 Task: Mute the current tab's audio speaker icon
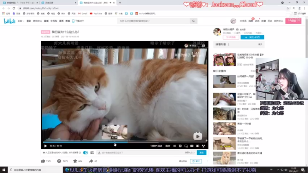point(110,3)
